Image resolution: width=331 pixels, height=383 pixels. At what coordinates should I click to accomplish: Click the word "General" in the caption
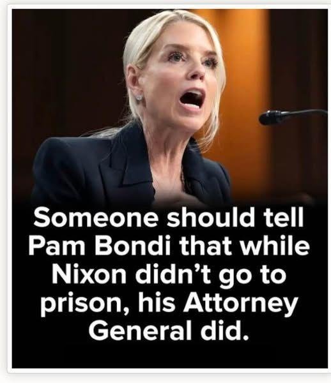140,331
